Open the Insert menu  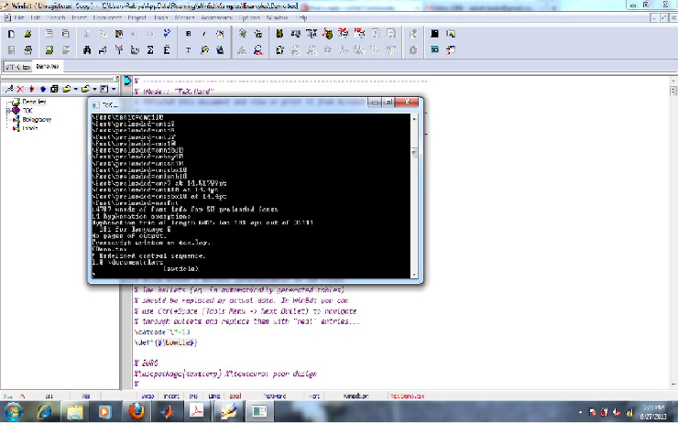(79, 17)
